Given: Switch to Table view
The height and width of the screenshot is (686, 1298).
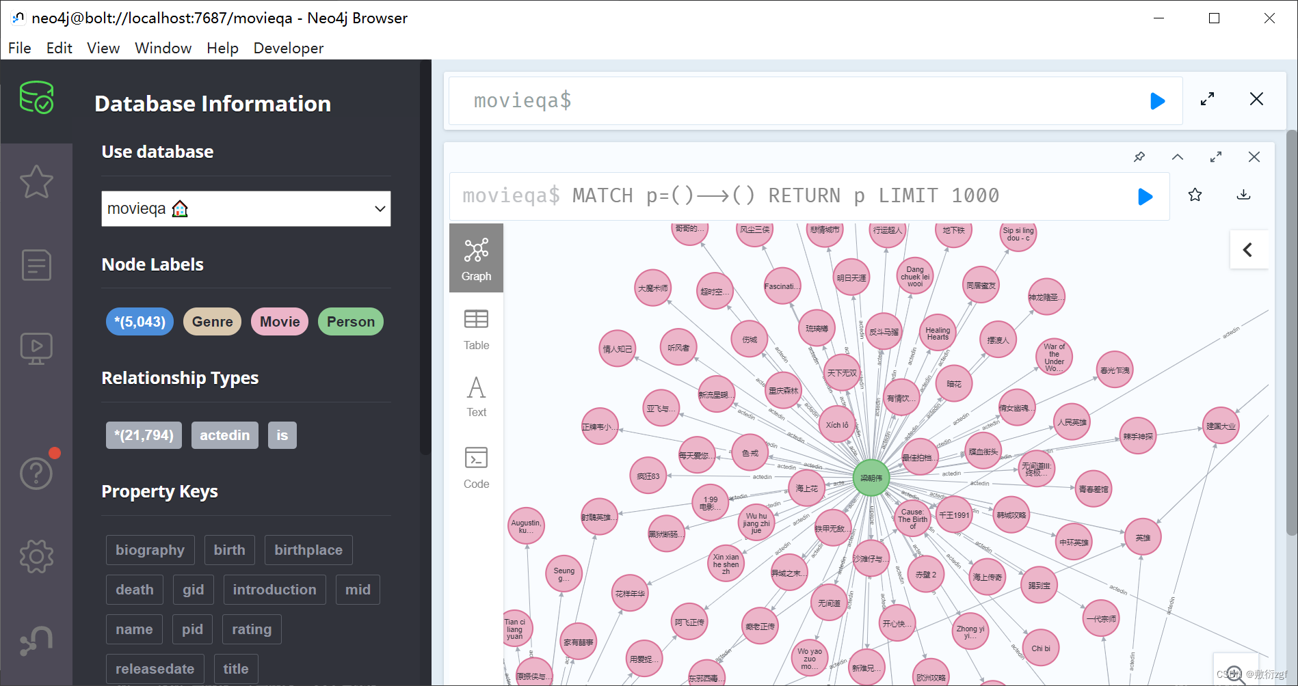Looking at the screenshot, I should point(476,330).
